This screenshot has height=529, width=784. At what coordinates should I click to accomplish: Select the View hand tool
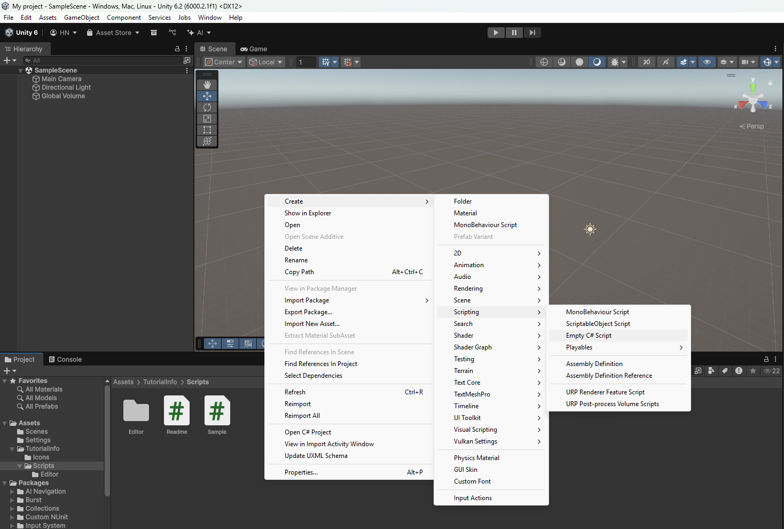pyautogui.click(x=207, y=84)
